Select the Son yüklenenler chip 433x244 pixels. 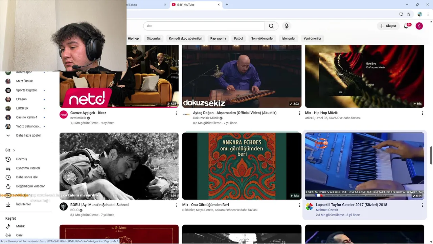tap(263, 38)
